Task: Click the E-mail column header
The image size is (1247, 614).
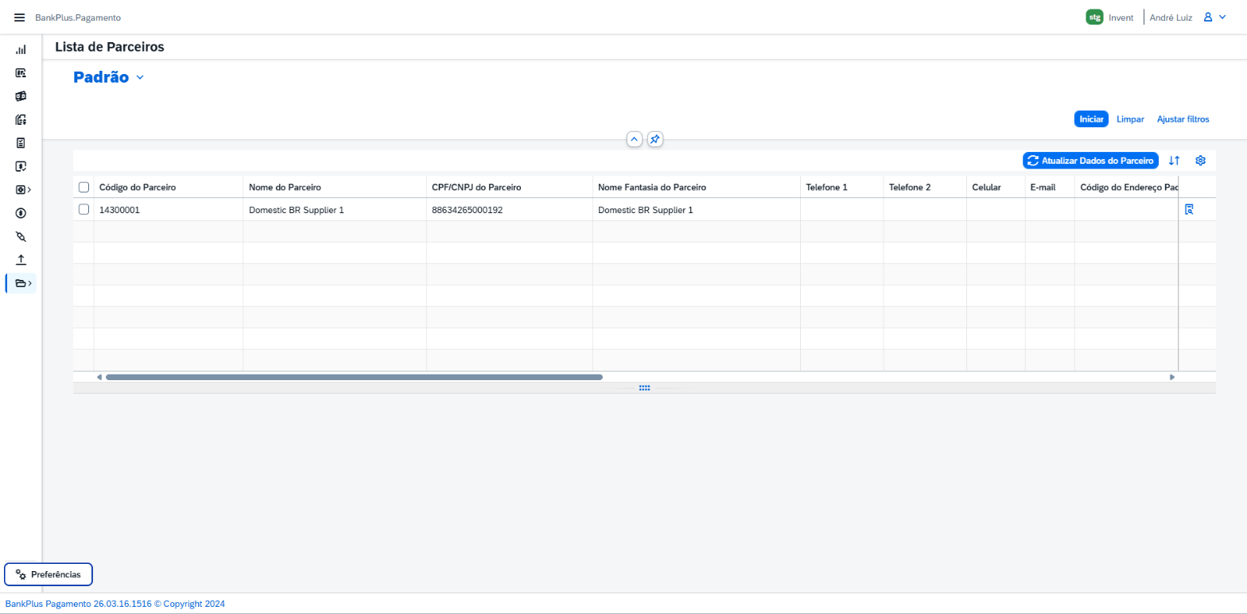Action: [x=1050, y=188]
